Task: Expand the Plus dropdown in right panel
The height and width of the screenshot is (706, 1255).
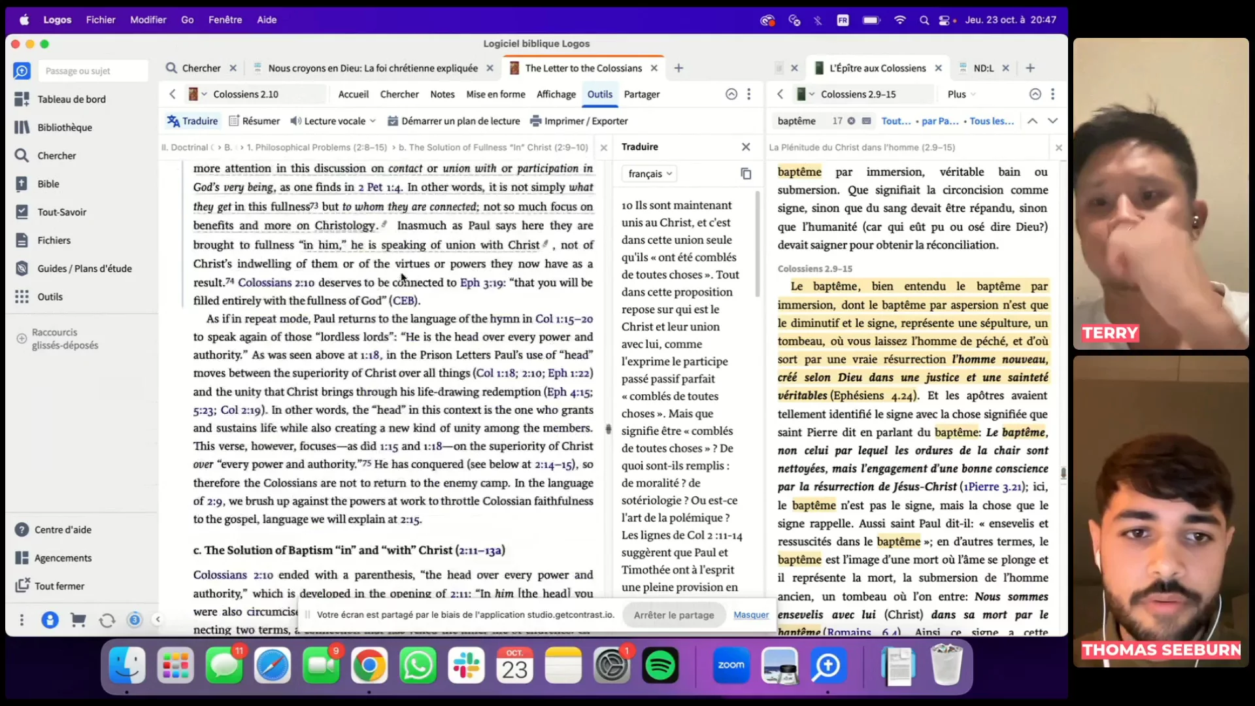Action: point(961,94)
